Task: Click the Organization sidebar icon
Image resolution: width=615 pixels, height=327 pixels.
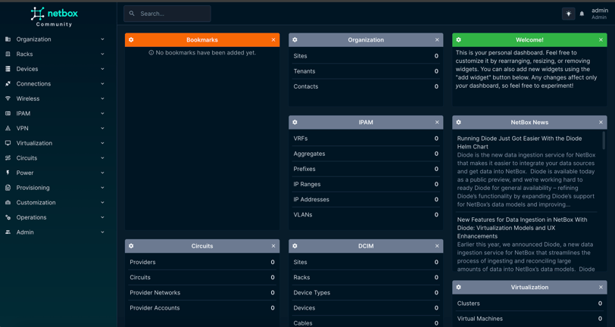Action: click(x=8, y=39)
